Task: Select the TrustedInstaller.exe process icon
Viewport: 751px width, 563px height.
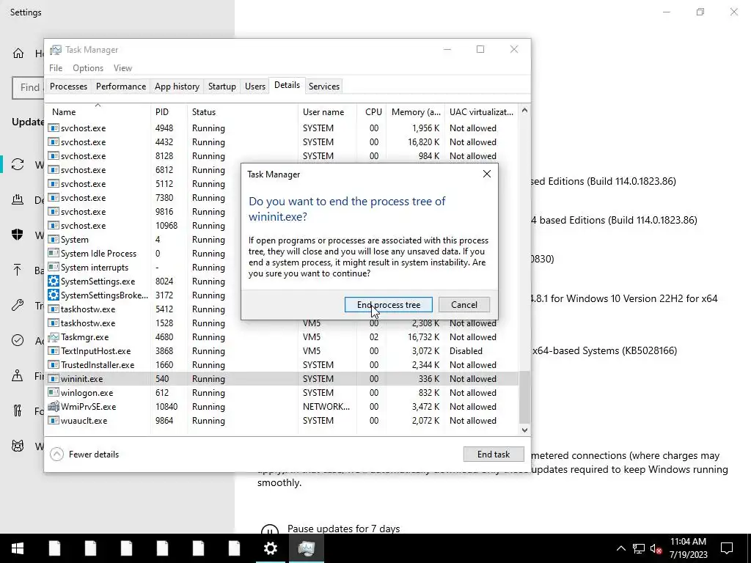Action: 53,364
